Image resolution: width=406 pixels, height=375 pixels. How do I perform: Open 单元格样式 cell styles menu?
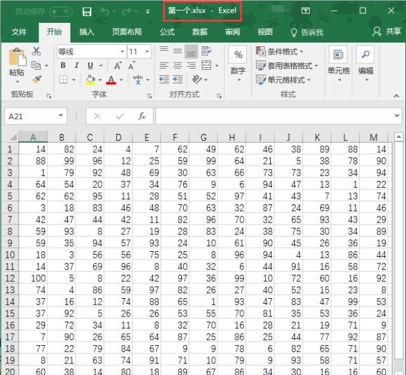283,80
